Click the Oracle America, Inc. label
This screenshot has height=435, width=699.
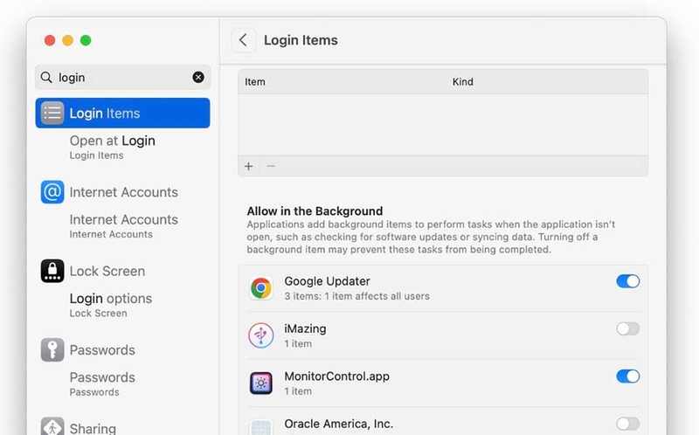(339, 424)
